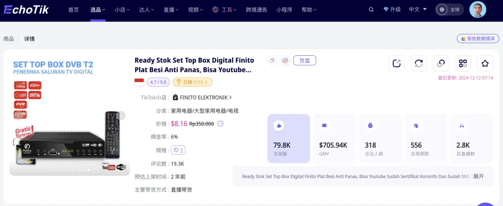This screenshot has height=206, width=503.
Task: Favorite this product with the star icon
Action: [x=485, y=64]
